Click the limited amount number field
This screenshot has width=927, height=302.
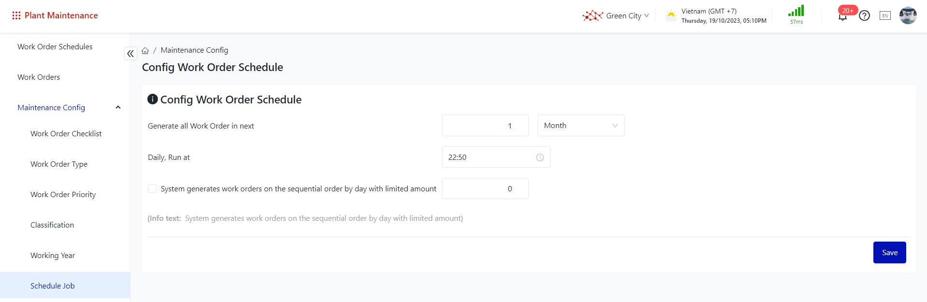[x=485, y=189]
